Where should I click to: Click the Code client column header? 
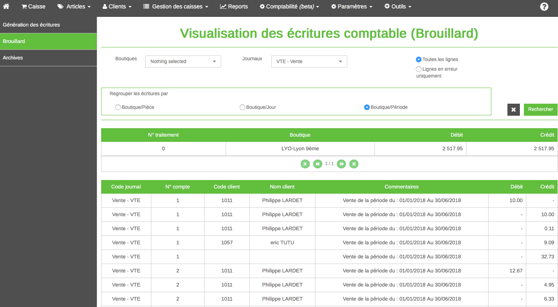(x=227, y=187)
